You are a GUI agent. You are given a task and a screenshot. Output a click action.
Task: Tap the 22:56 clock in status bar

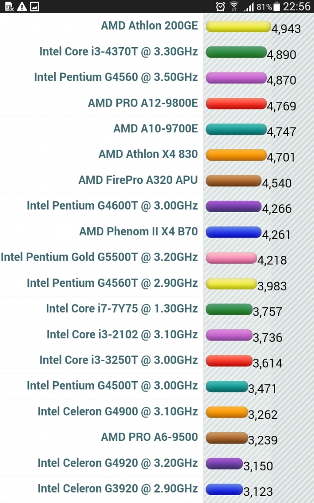tap(297, 7)
